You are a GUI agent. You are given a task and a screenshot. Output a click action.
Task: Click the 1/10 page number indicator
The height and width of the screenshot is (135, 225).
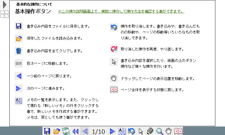click(x=98, y=131)
